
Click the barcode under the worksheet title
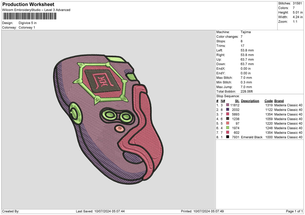(30, 16)
